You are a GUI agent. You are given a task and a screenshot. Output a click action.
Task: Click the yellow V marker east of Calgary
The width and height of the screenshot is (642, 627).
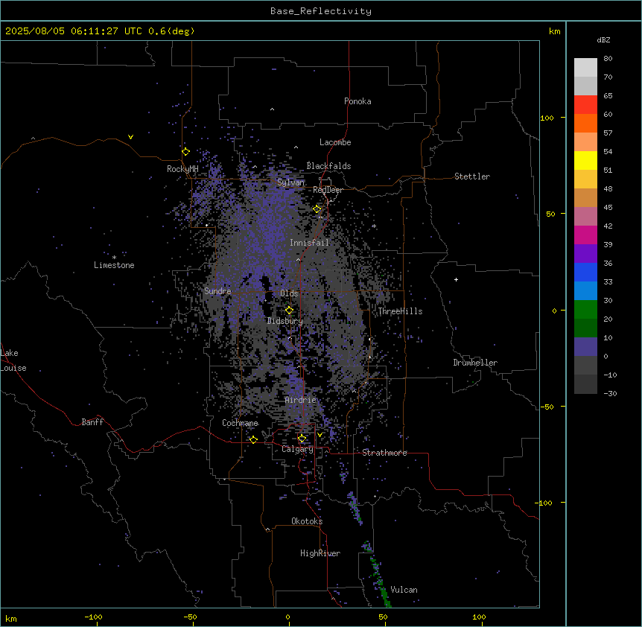(320, 435)
